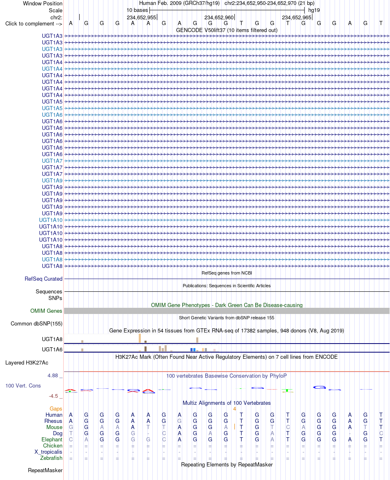Click the RepeatMasker track label
Screen dimensions: 390x480
pyautogui.click(x=45, y=470)
